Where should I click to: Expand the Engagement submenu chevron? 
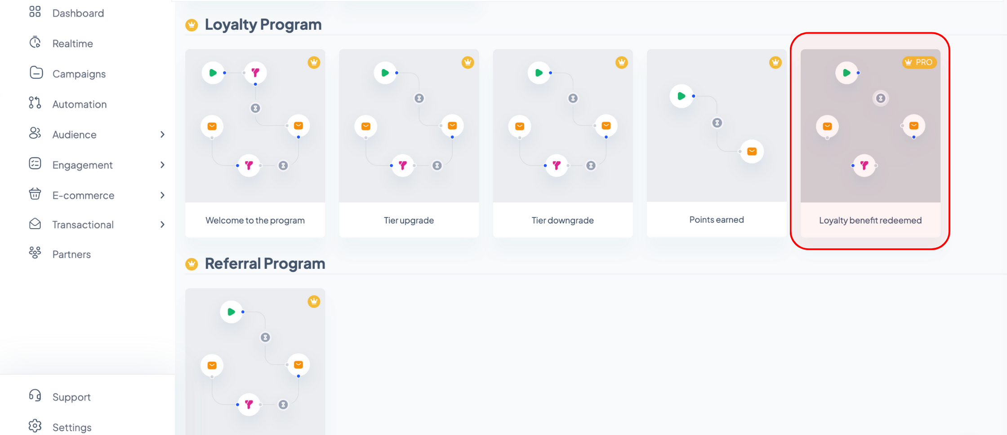[162, 165]
